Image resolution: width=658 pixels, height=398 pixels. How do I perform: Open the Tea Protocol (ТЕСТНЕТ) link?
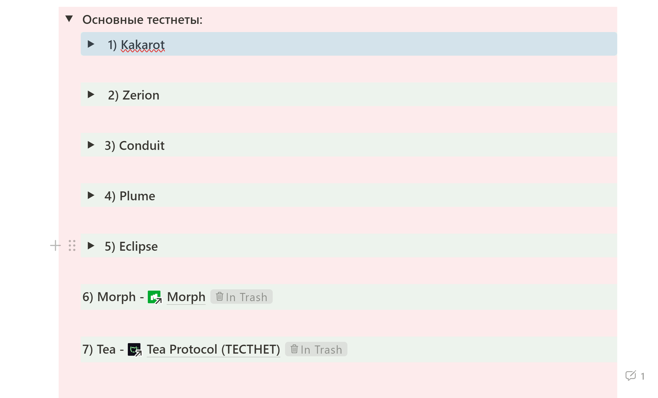[213, 349]
